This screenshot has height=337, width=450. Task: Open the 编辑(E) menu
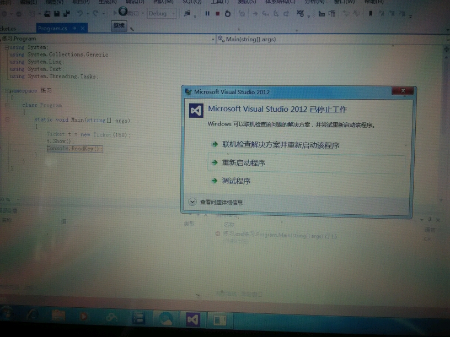tap(29, 2)
